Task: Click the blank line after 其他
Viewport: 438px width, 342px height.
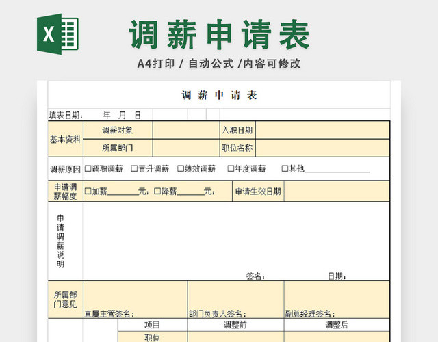Action: 337,170
